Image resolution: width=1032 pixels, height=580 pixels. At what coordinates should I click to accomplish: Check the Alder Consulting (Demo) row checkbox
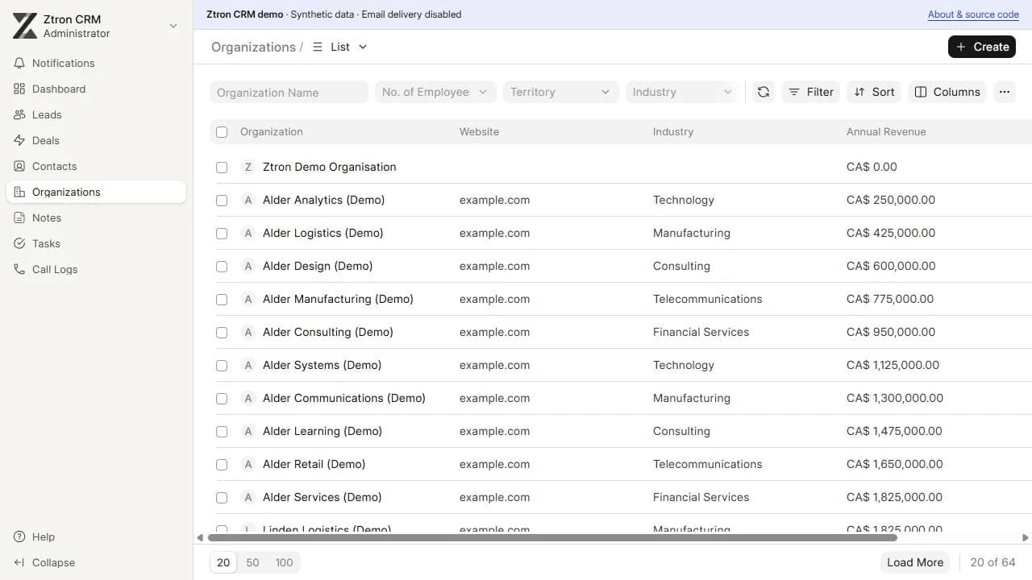222,333
